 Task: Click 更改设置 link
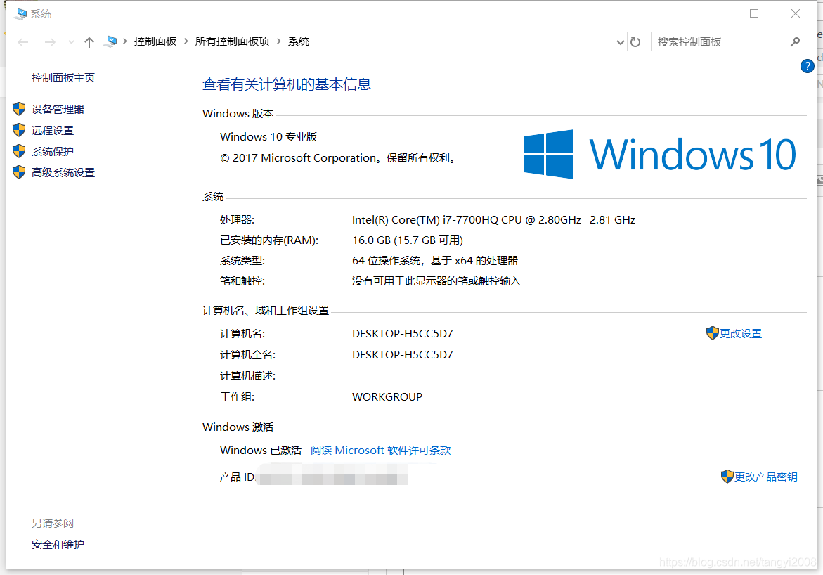(741, 333)
